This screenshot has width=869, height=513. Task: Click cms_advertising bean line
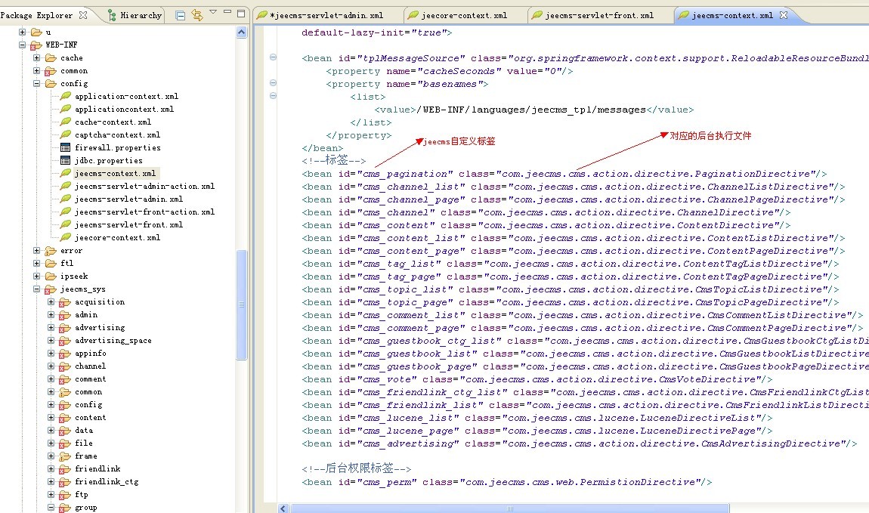(579, 443)
